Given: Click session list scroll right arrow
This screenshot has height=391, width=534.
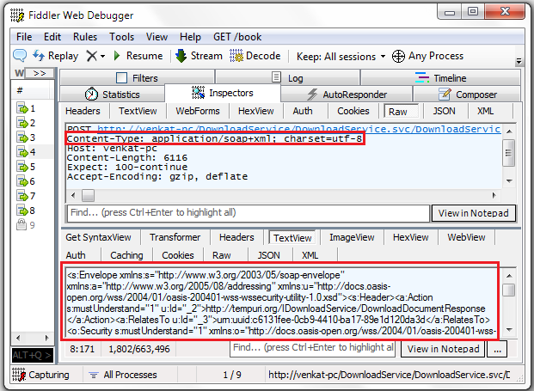Looking at the screenshot, I should [47, 338].
